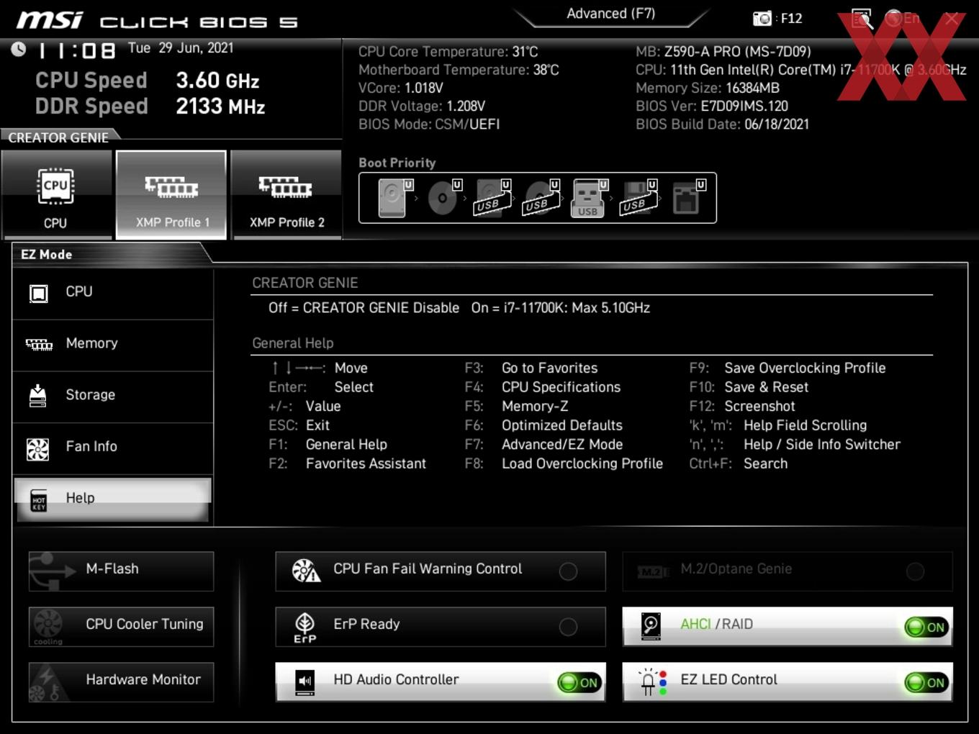The image size is (979, 734).
Task: Select the USB floppy boot device
Action: point(638,198)
